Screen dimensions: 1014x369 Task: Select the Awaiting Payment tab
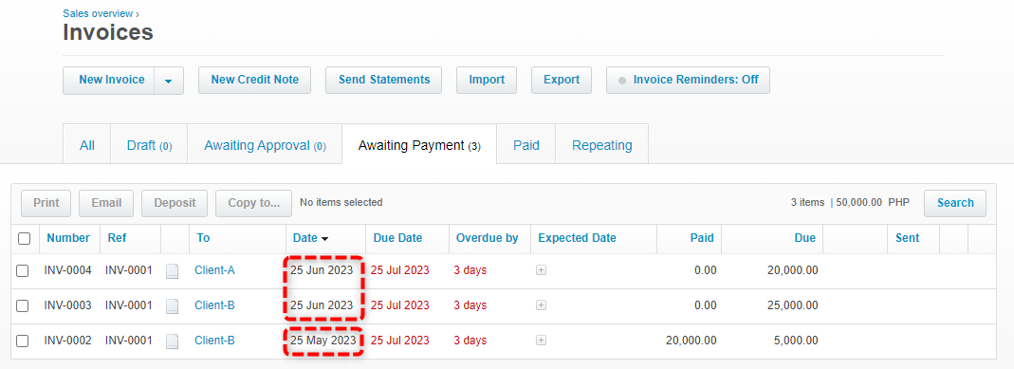coord(419,145)
